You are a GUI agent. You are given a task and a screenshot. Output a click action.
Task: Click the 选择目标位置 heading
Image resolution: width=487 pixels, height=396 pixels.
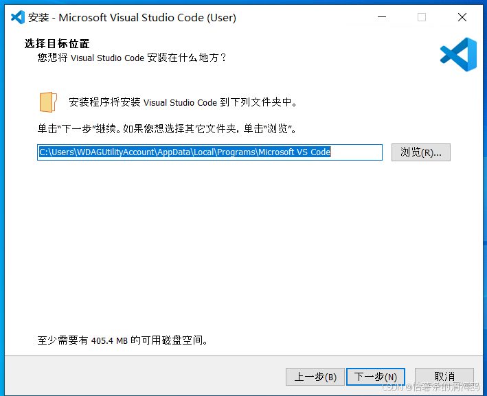tap(57, 44)
